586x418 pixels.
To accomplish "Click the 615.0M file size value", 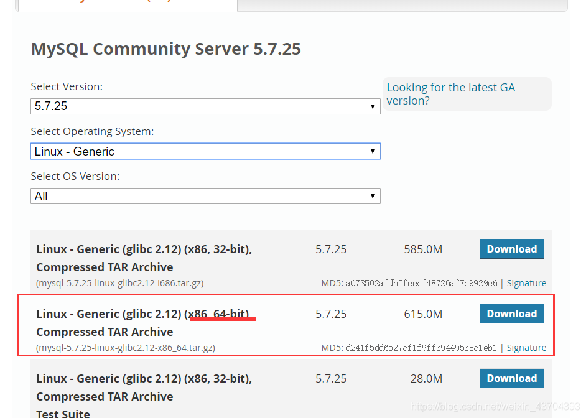I will pyautogui.click(x=423, y=313).
